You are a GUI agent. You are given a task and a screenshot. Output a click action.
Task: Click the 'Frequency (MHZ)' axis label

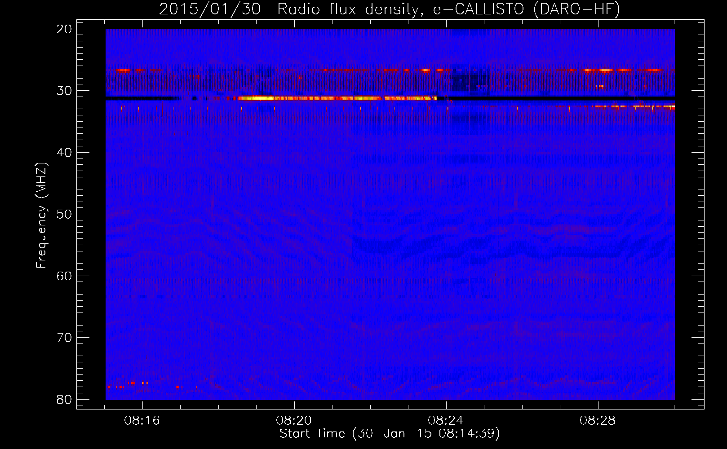(x=41, y=216)
